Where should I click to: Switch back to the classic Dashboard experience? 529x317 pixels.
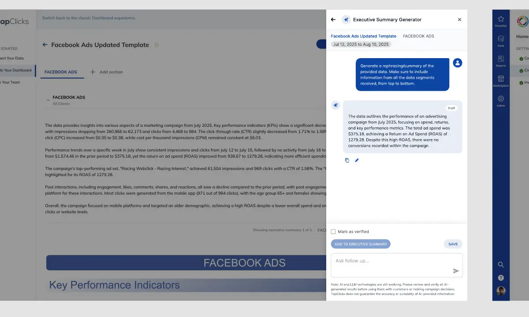point(89,18)
